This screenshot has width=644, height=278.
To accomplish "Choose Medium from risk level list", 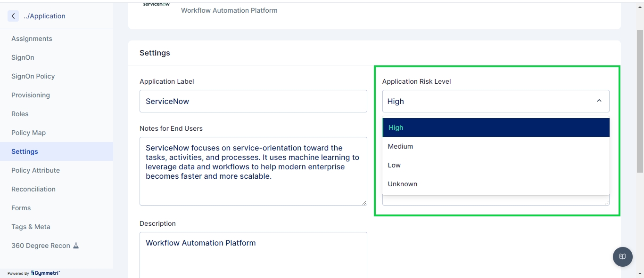I will click(495, 146).
